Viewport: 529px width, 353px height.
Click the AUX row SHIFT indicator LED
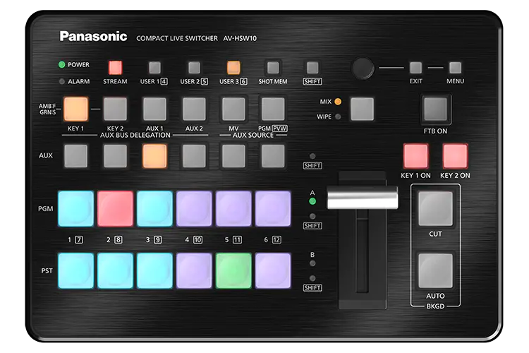(312, 156)
